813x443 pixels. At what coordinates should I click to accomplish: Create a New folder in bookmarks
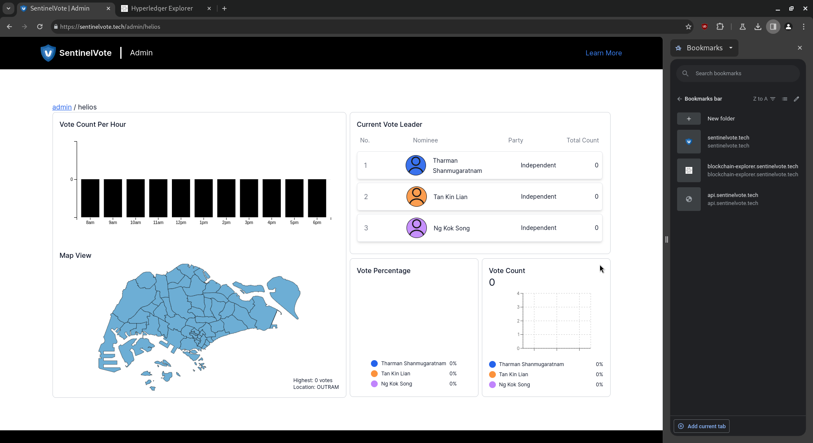(x=738, y=119)
